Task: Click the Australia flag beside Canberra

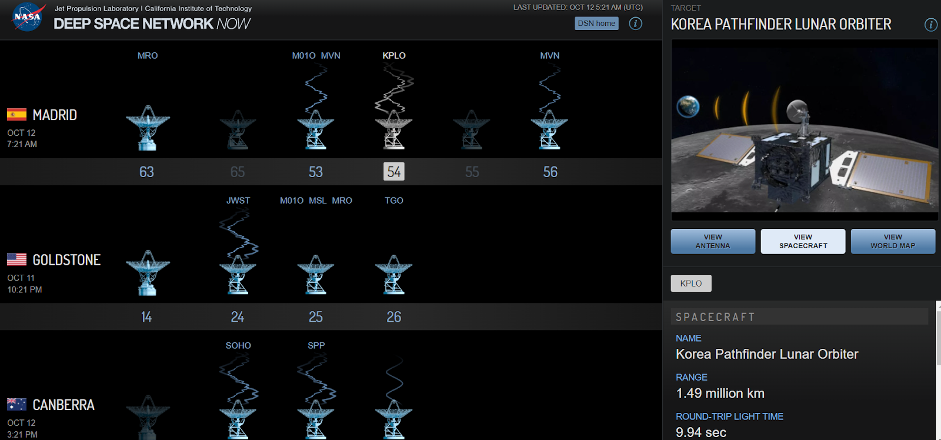Action: 16,404
